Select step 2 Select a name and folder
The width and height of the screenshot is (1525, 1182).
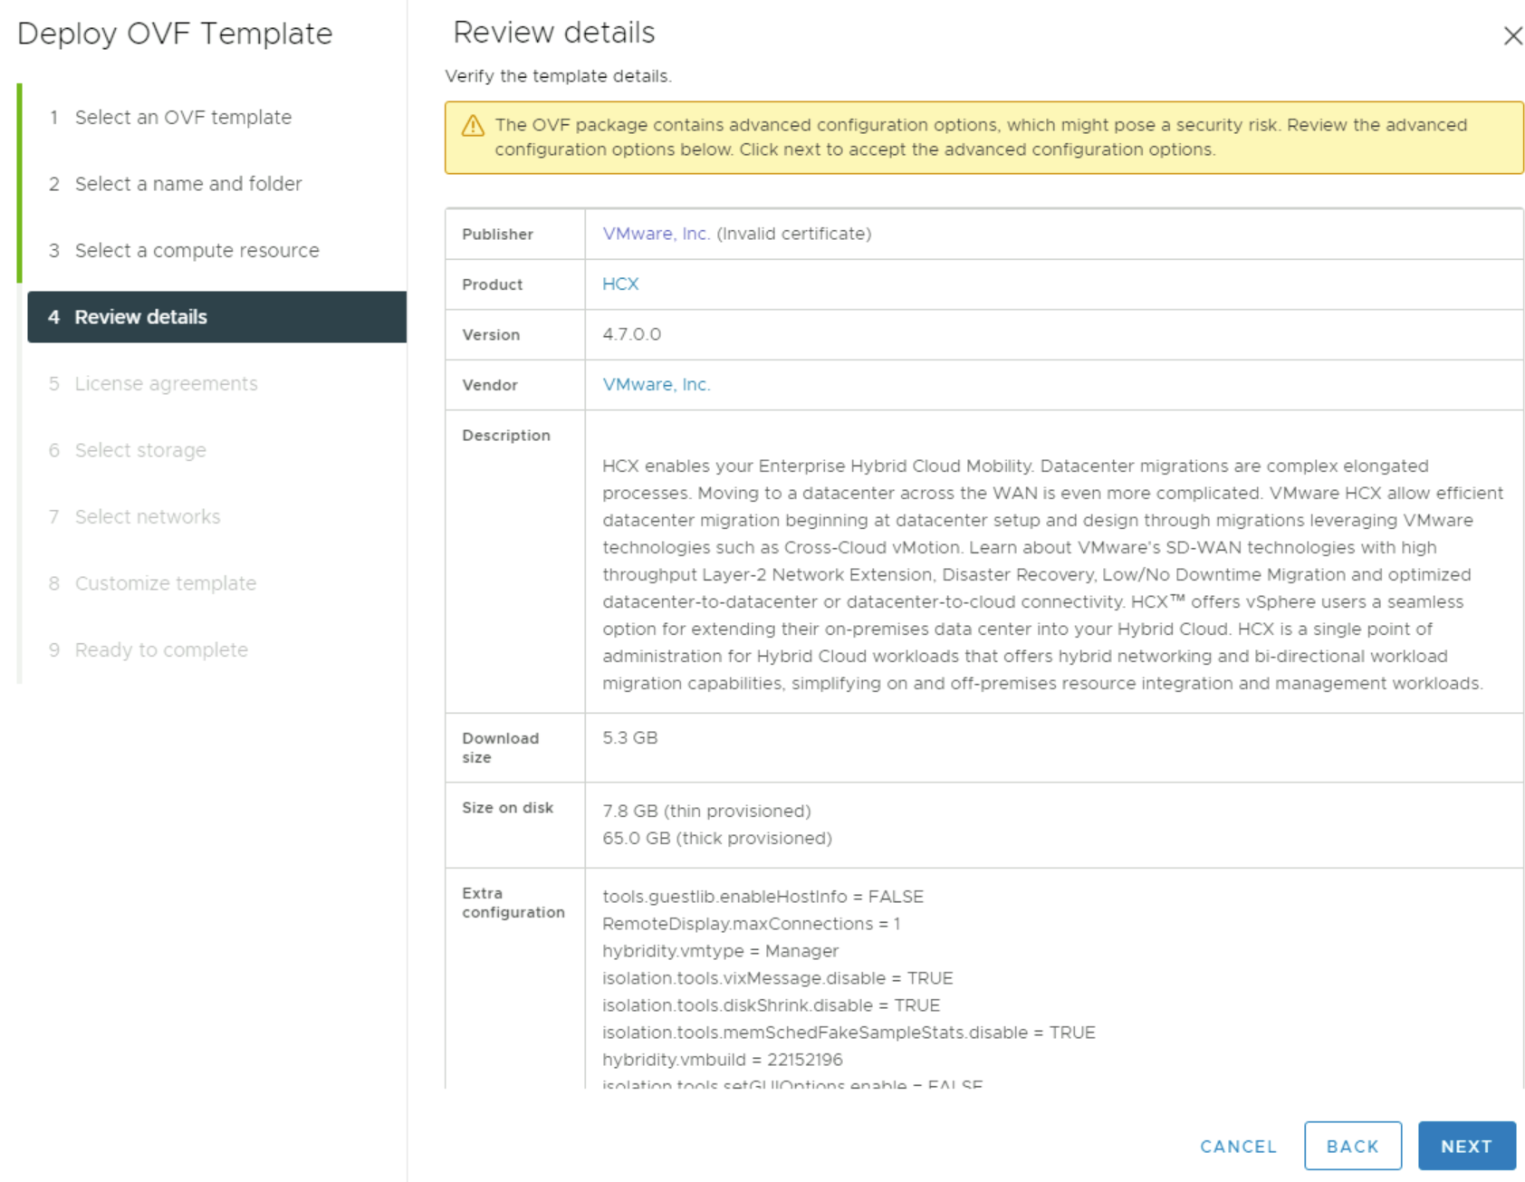187,184
